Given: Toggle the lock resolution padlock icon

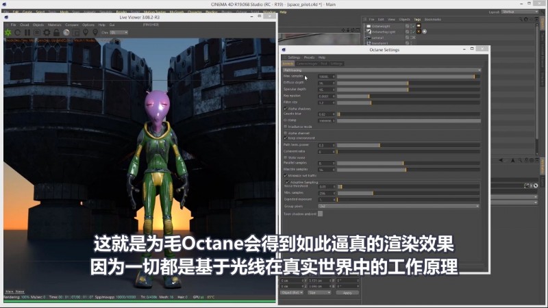Looking at the screenshot, I should (x=56, y=32).
